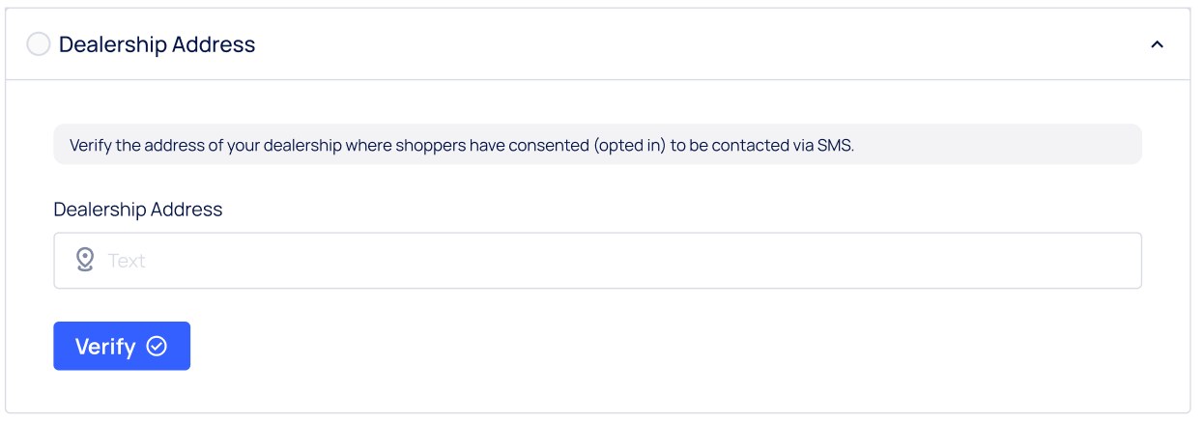This screenshot has height=422, width=1204.
Task: Click the location pin icon in address field
Action: (x=85, y=260)
